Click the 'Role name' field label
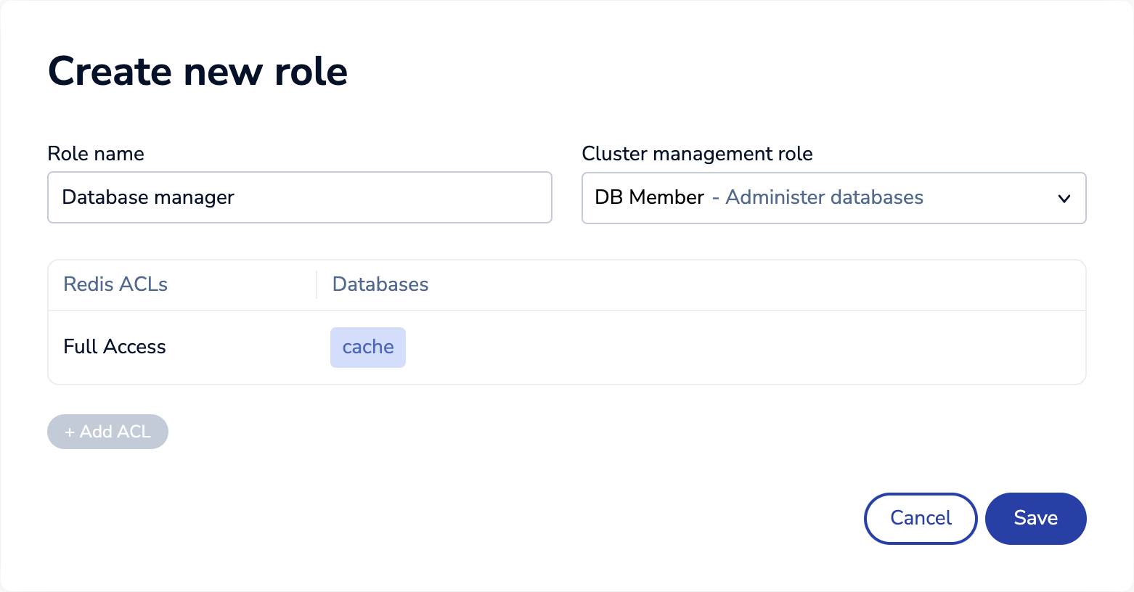Image resolution: width=1134 pixels, height=592 pixels. 96,154
